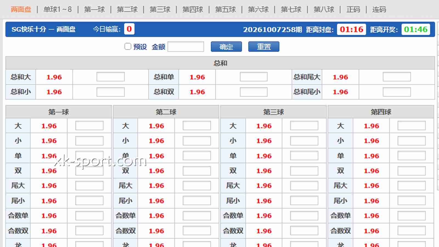
Task: Click 第三球 小 bet input field
Action: pyautogui.click(x=304, y=141)
